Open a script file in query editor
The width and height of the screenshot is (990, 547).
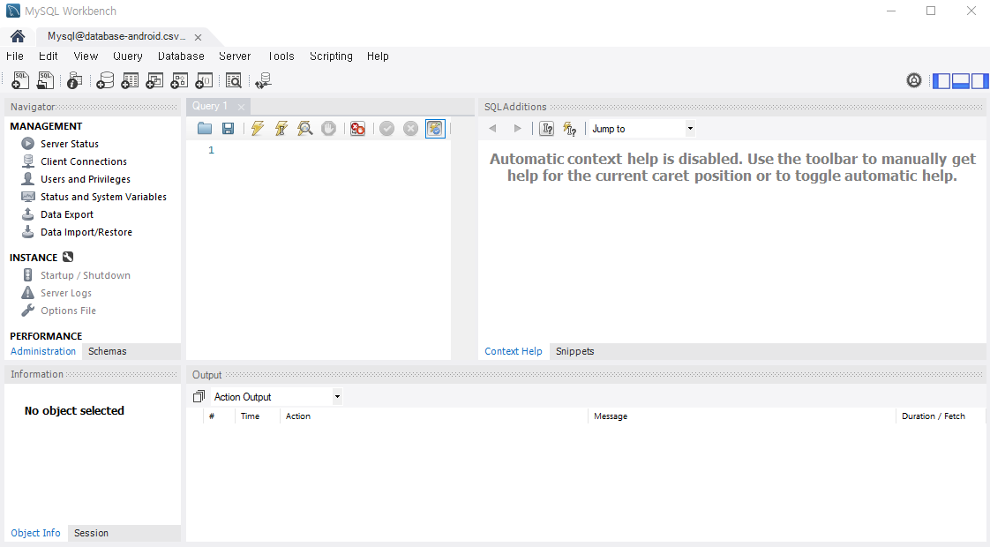click(205, 128)
